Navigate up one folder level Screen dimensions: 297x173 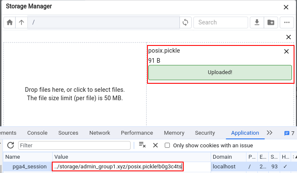[21, 22]
